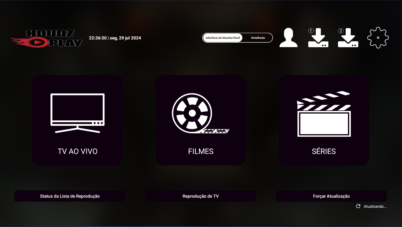Open the 'TV AO VIVO' label
This screenshot has width=402, height=227.
78,151
